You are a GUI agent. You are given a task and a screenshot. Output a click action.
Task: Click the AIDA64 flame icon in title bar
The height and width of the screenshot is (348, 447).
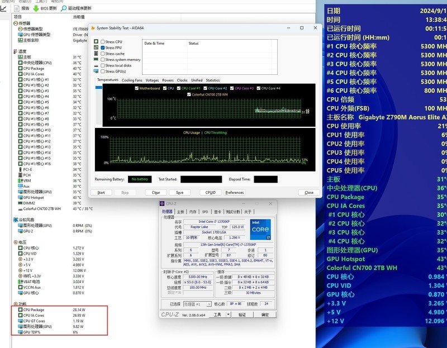click(93, 28)
